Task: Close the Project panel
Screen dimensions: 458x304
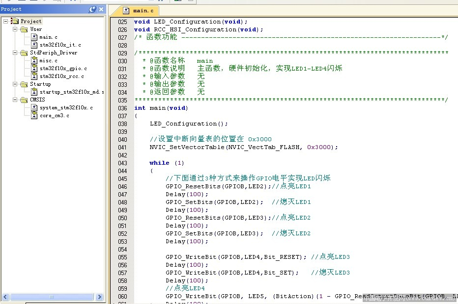Action: point(101,9)
